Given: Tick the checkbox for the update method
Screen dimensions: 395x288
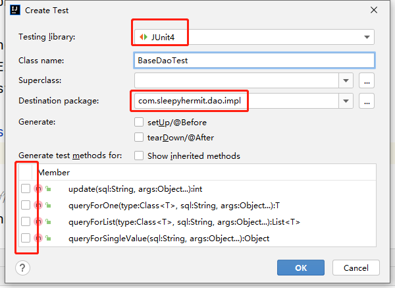Looking at the screenshot, I should pyautogui.click(x=25, y=189).
